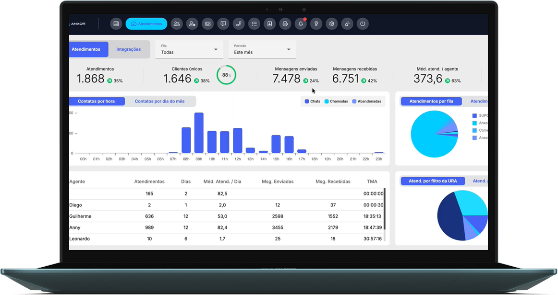Screen dimensions: 558x295
Task: Expand the Fila dropdown
Action: pos(189,49)
